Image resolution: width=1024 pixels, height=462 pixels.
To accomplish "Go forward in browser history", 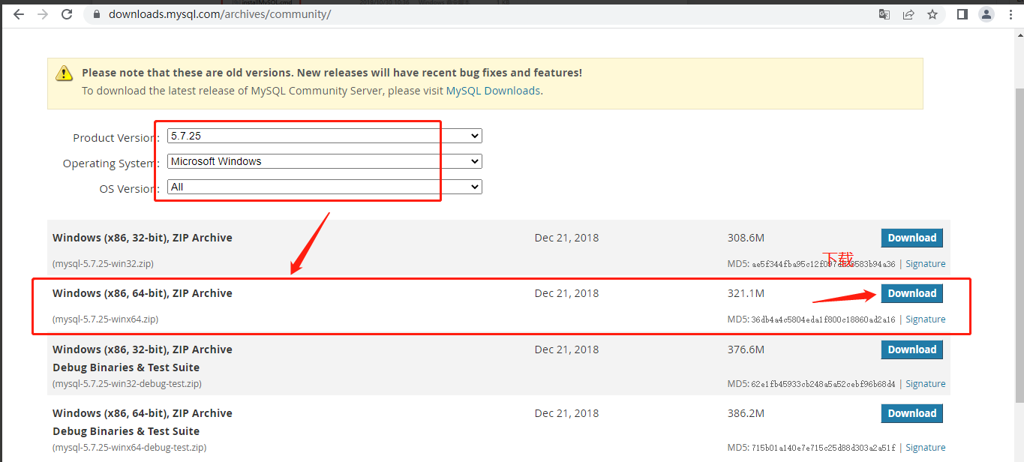I will pos(43,14).
